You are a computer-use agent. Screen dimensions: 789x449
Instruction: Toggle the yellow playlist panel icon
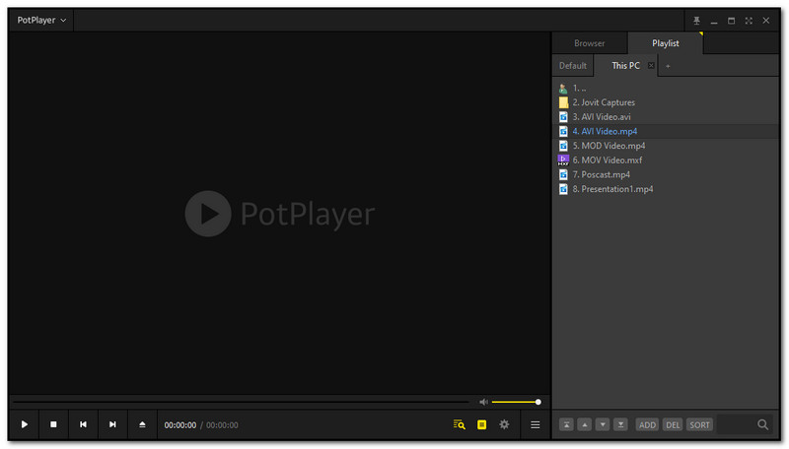coord(481,425)
